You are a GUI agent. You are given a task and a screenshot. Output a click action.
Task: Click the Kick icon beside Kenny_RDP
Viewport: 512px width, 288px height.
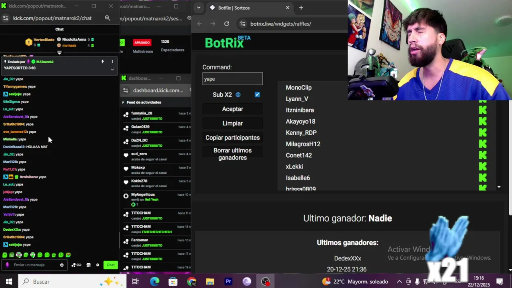click(483, 132)
